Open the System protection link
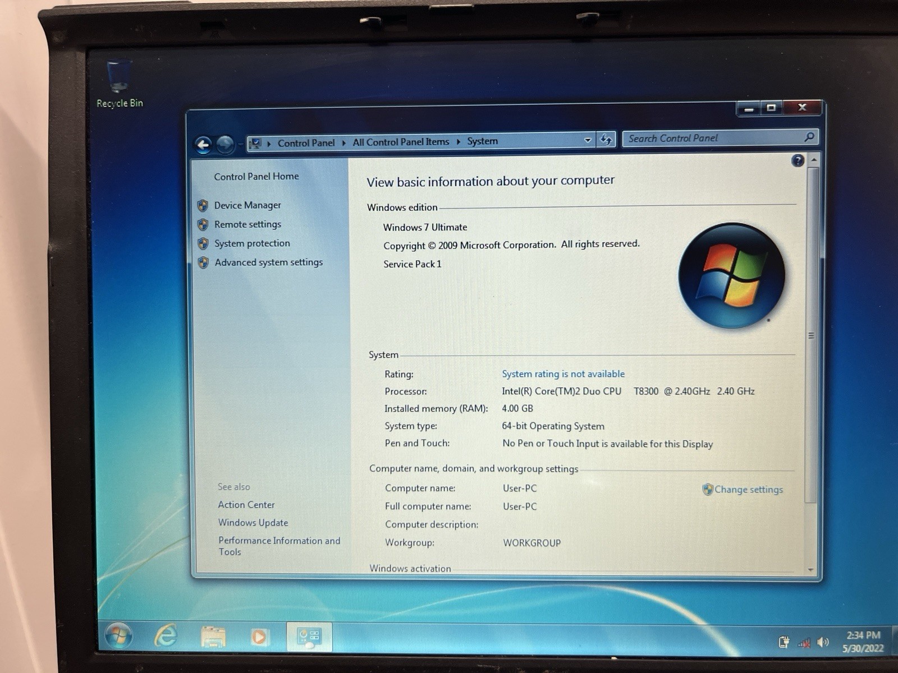This screenshot has width=898, height=673. point(252,243)
